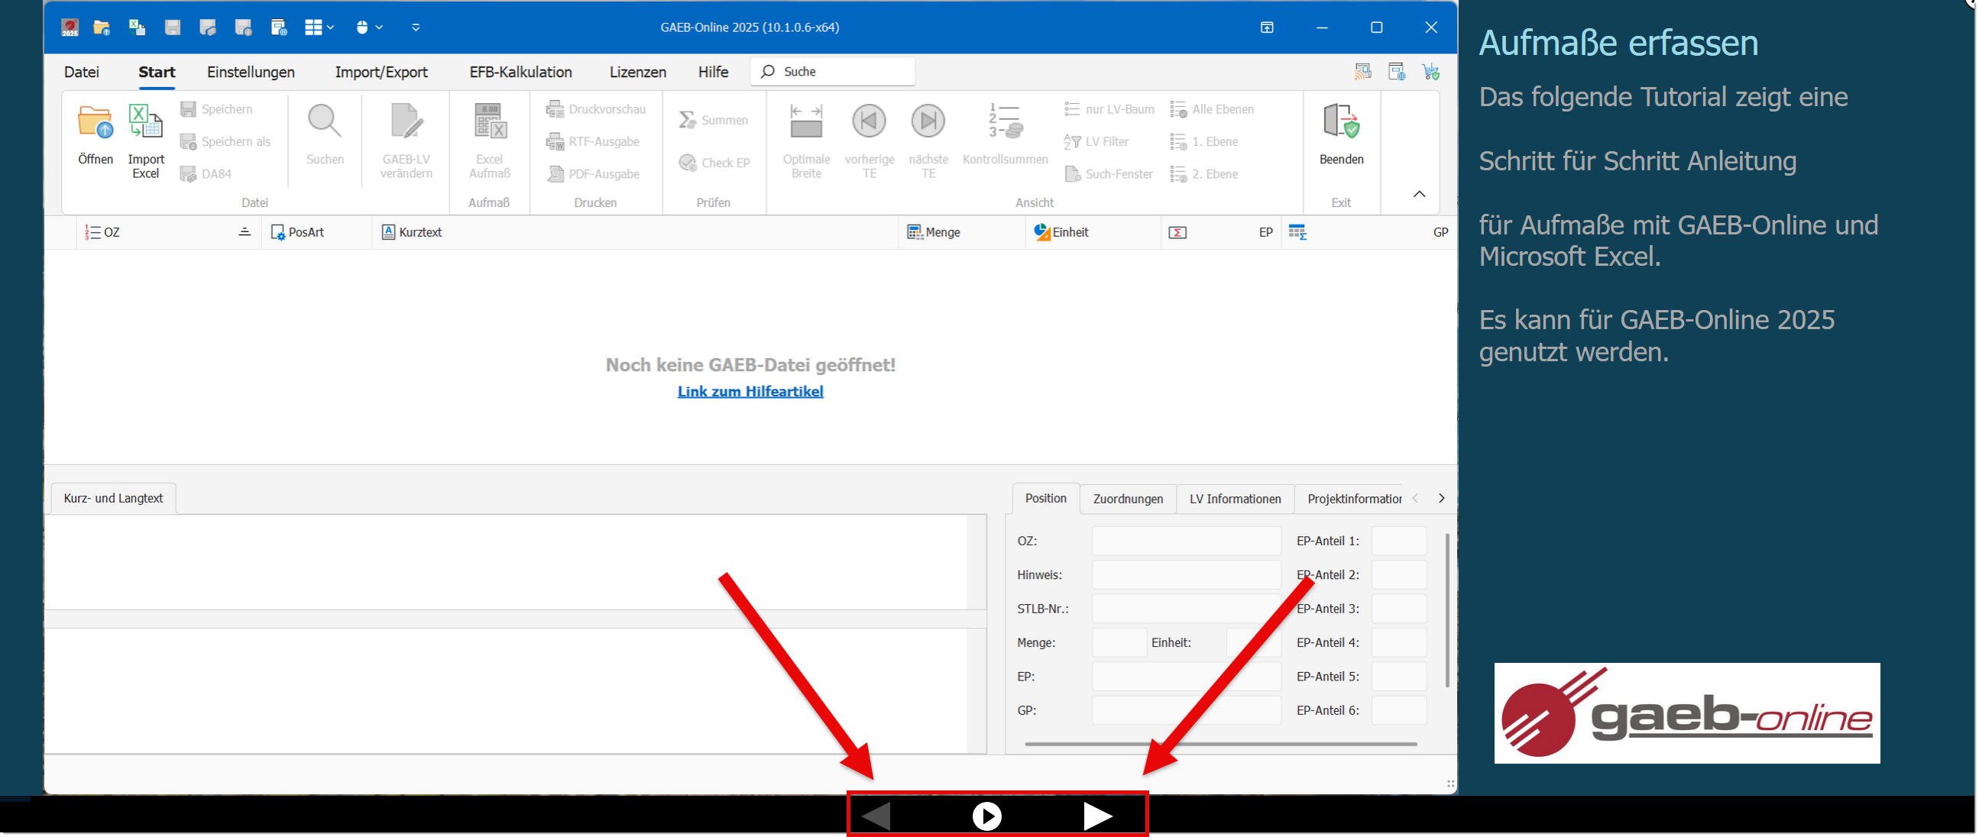Click the Öffnen folder icon
This screenshot has width=1979, height=837.
96,123
